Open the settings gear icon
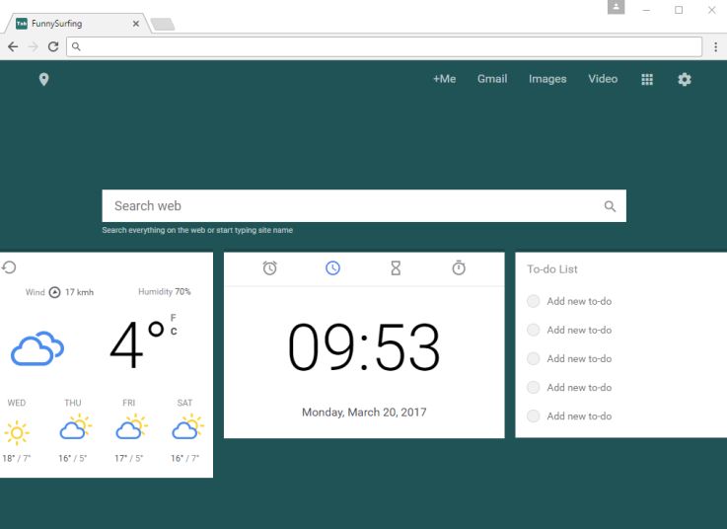The image size is (727, 529). click(685, 79)
